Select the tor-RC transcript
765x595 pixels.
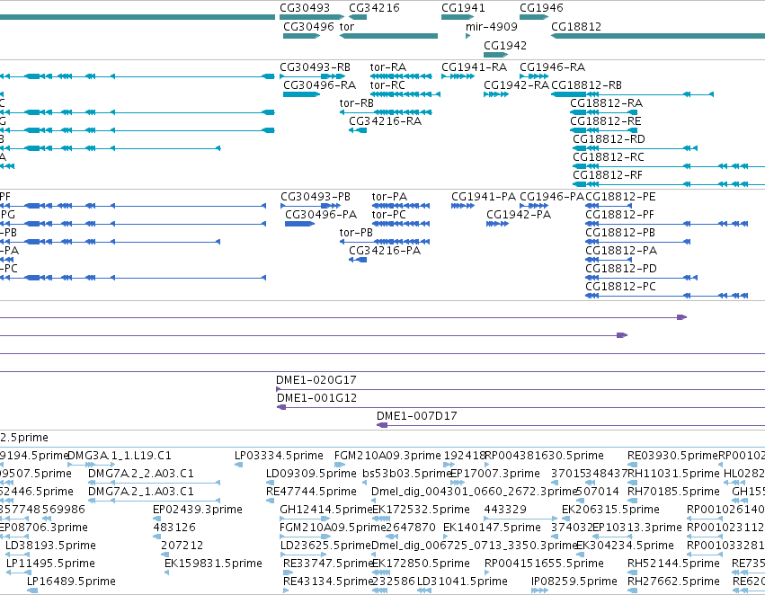point(405,94)
